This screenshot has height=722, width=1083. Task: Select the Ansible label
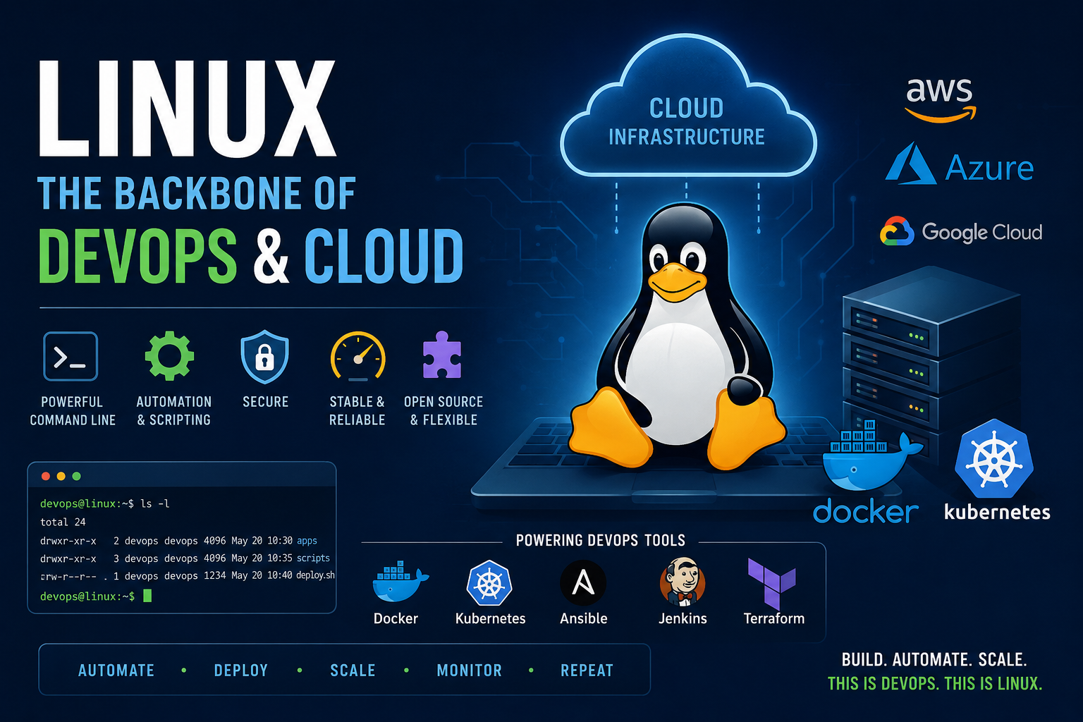pyautogui.click(x=584, y=618)
